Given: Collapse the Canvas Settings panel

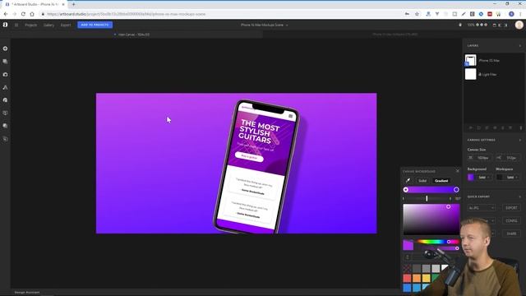Looking at the screenshot, I should click(x=520, y=140).
